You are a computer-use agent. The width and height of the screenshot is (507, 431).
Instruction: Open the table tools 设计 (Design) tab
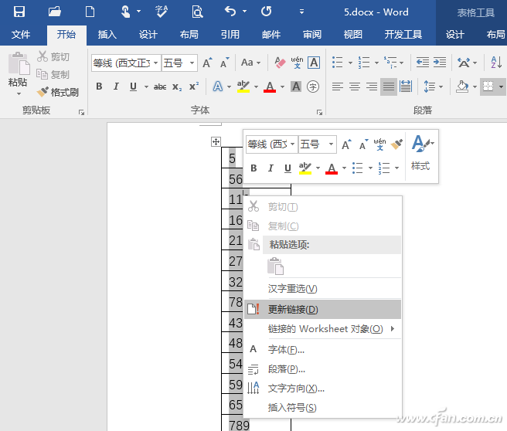pyautogui.click(x=454, y=34)
